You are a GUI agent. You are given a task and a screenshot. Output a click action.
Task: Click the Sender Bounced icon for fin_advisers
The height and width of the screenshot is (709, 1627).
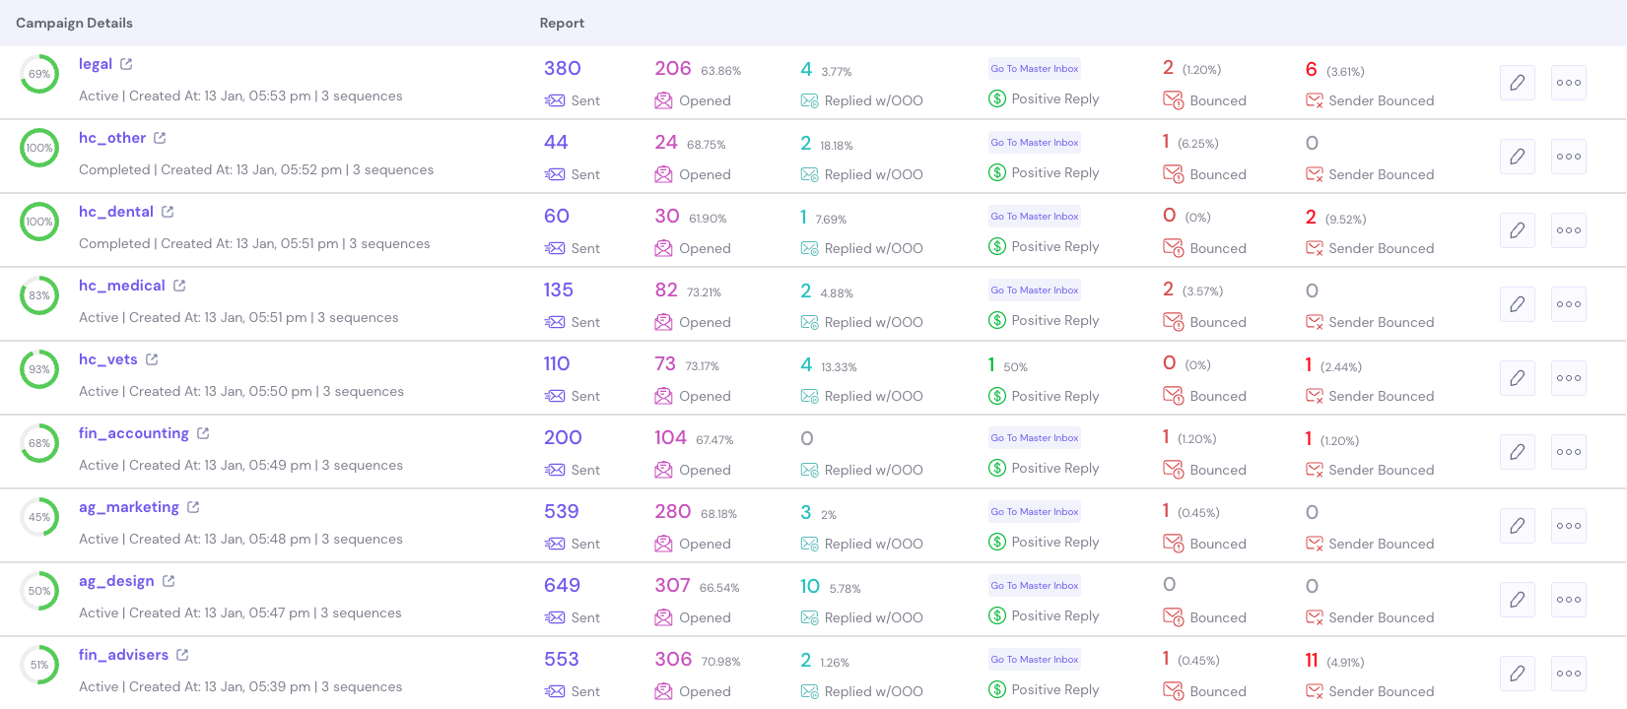(1314, 690)
